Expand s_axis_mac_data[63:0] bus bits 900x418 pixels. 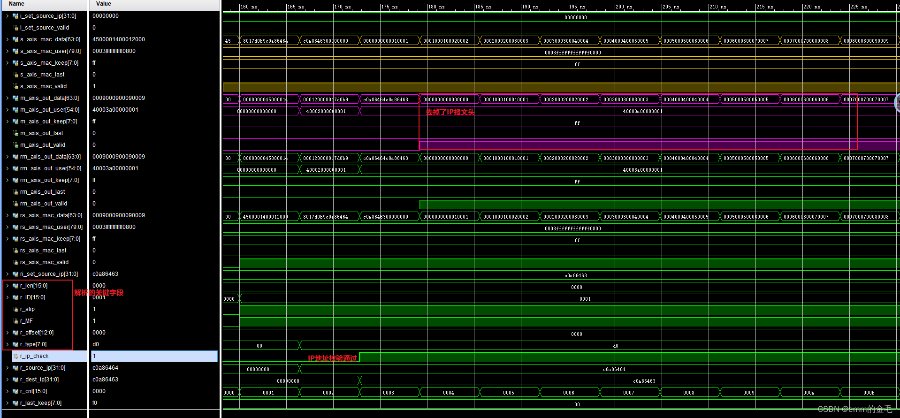click(7, 39)
